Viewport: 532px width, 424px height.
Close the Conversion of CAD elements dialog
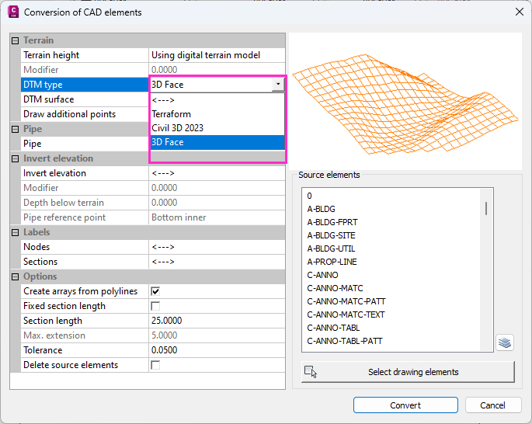pos(519,12)
